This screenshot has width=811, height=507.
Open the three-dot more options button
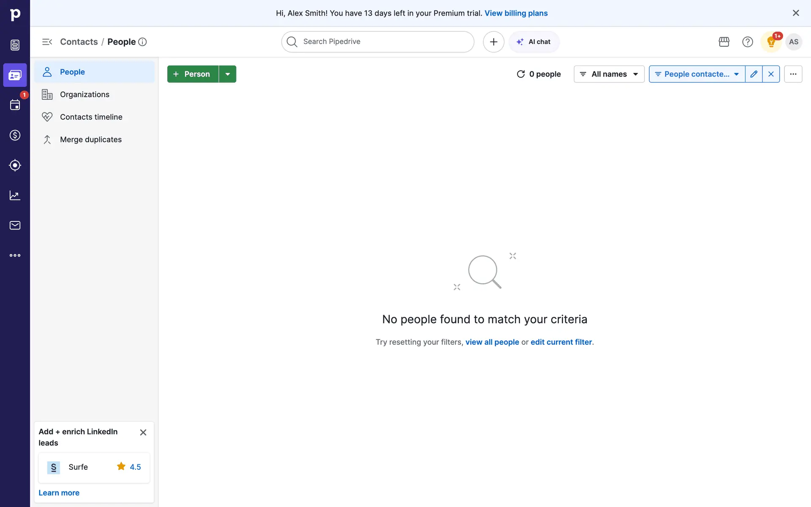click(x=793, y=74)
